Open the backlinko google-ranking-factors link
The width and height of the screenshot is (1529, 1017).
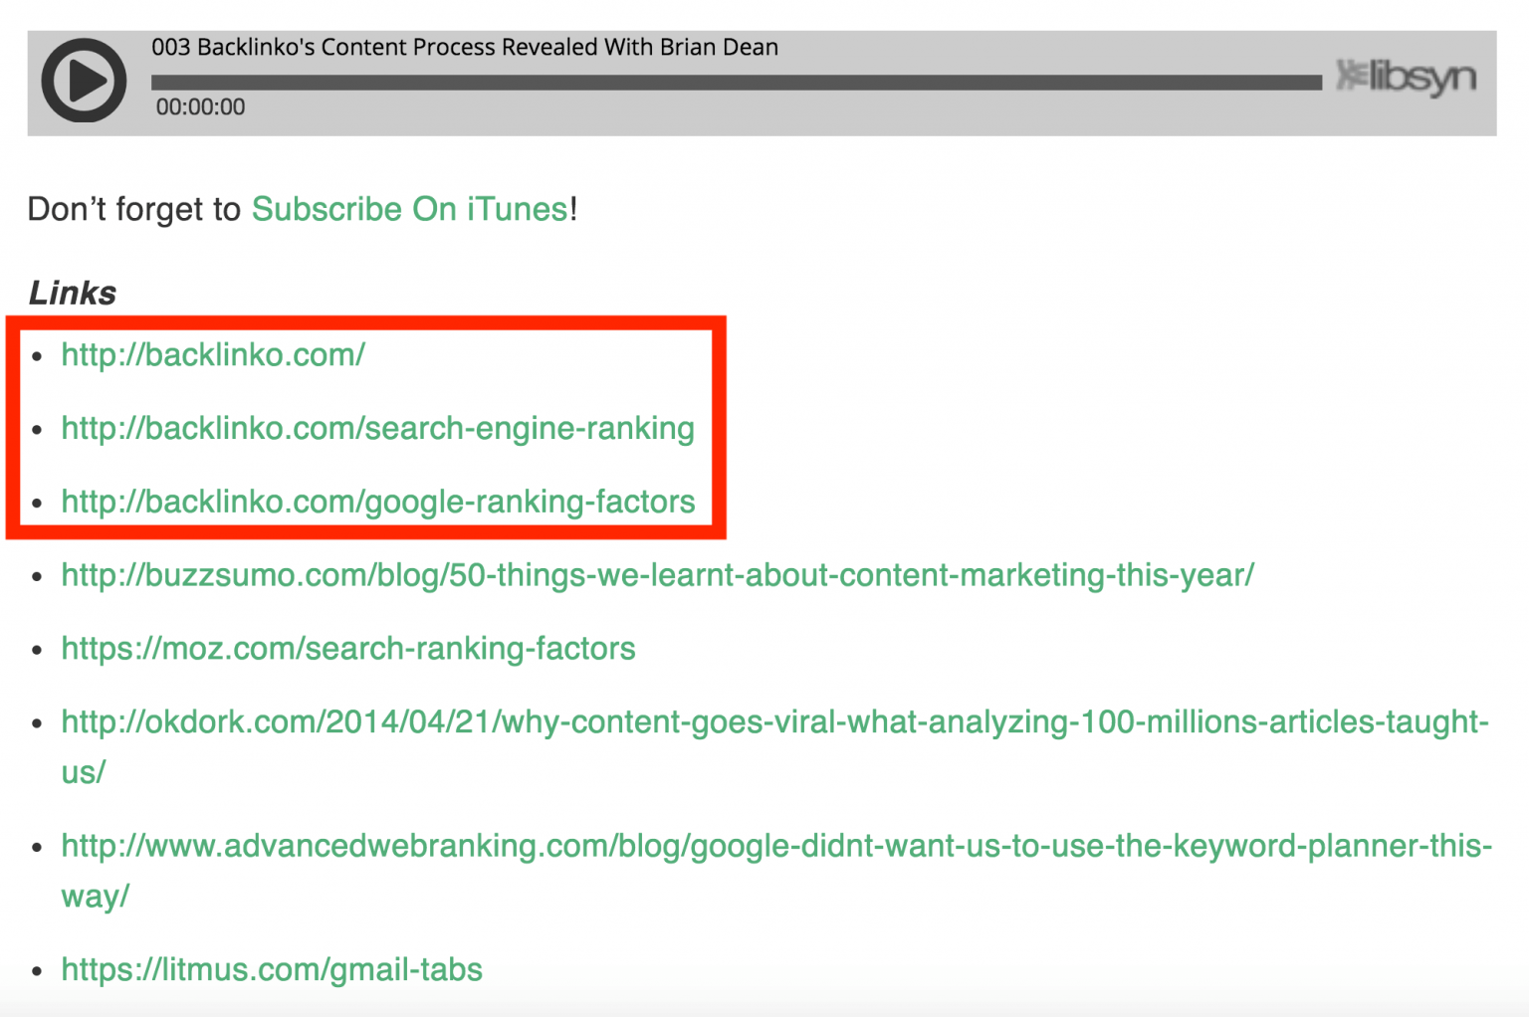378,502
